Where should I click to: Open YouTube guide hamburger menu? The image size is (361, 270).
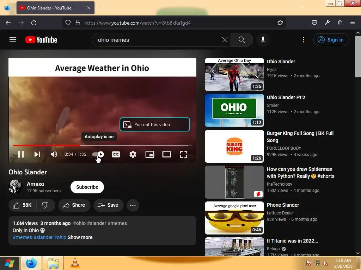tap(13, 40)
